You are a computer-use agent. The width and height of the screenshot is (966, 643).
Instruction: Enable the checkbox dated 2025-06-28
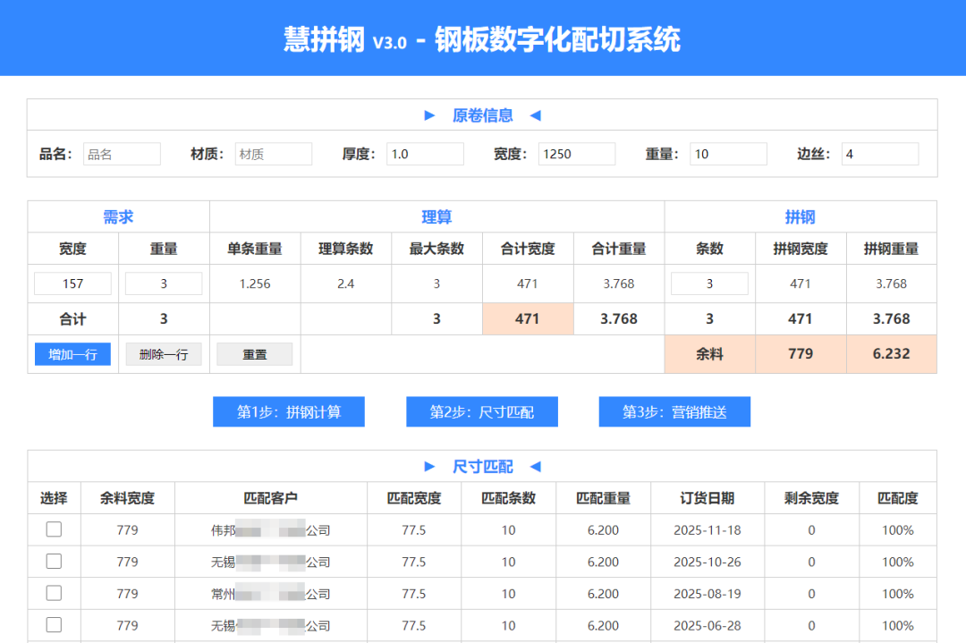pos(54,624)
